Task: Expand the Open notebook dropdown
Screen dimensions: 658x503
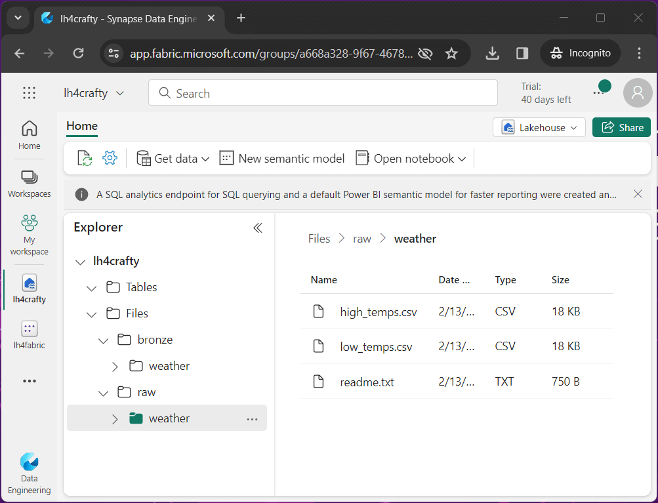Action: pyautogui.click(x=411, y=159)
